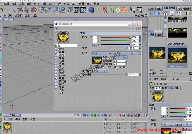Expand color triangle in attribute panel 颜色
Viewport: 192px width, 134px height.
[x=160, y=108]
